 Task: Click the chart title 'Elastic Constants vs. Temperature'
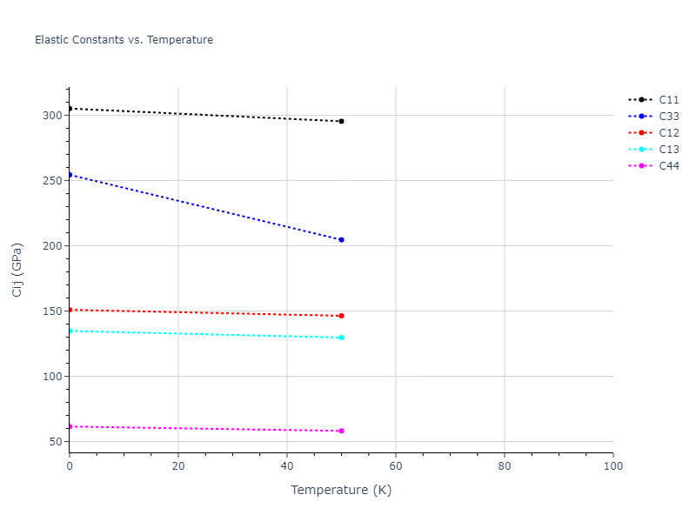(x=124, y=40)
